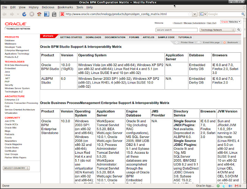Select the DOCUMENTATION tab
The height and width of the screenshot is (189, 247).
click(x=115, y=37)
